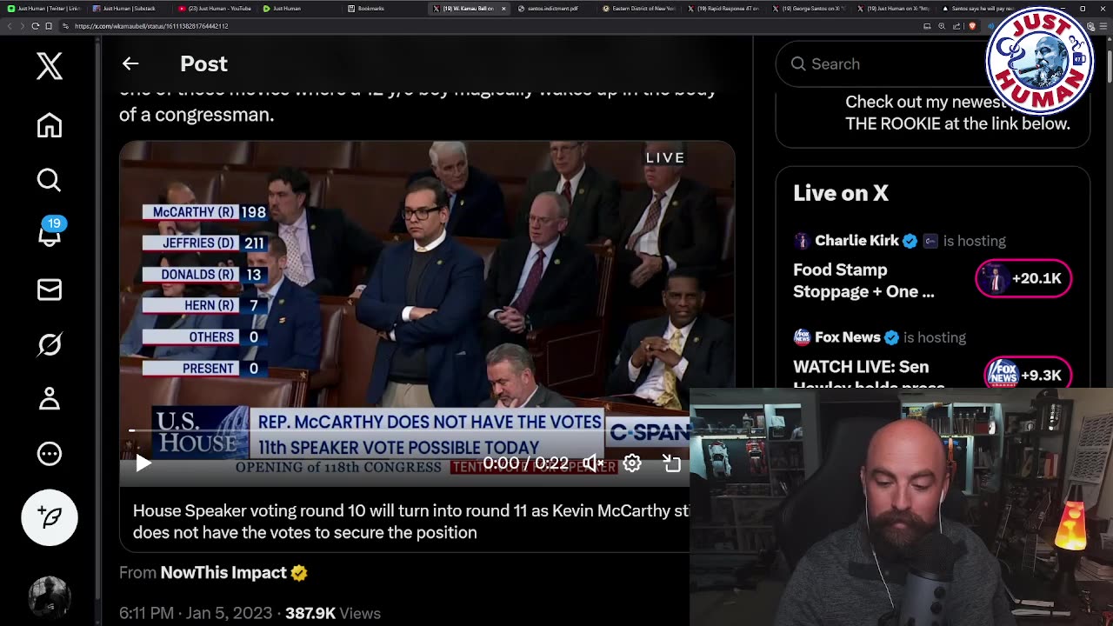The width and height of the screenshot is (1113, 626).
Task: Click the Live on X heading
Action: pyautogui.click(x=841, y=193)
